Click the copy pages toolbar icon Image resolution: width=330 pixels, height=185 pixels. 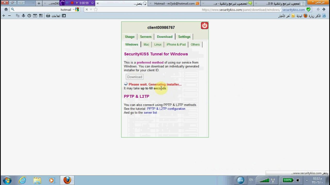point(18,16)
